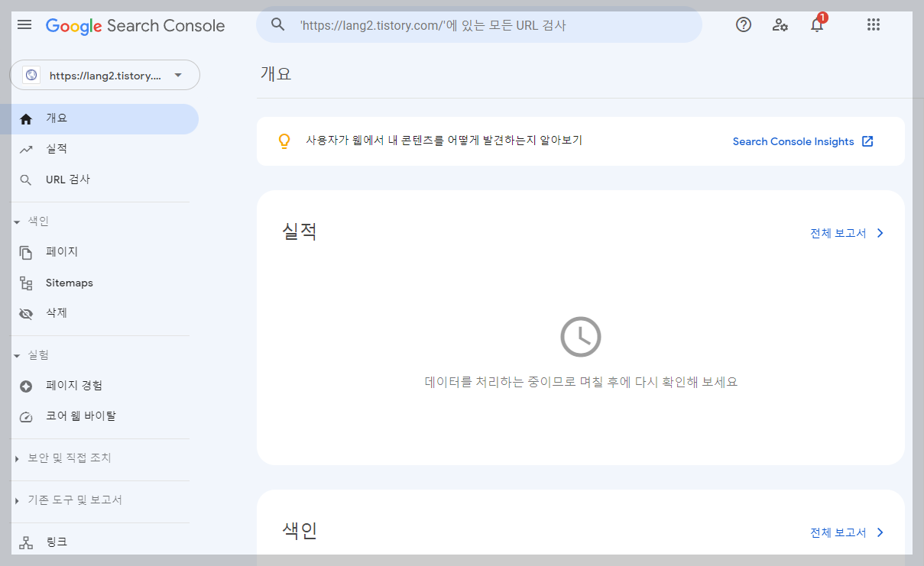924x566 pixels.
Task: Click the plus-circle icon beside 페이지 경험
Action: pyautogui.click(x=26, y=386)
